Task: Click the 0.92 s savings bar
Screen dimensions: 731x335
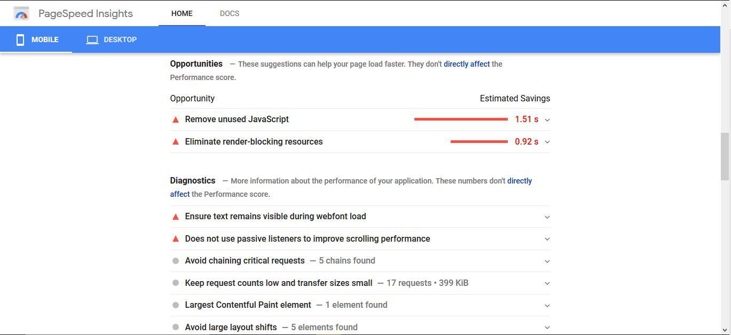Action: pos(479,142)
